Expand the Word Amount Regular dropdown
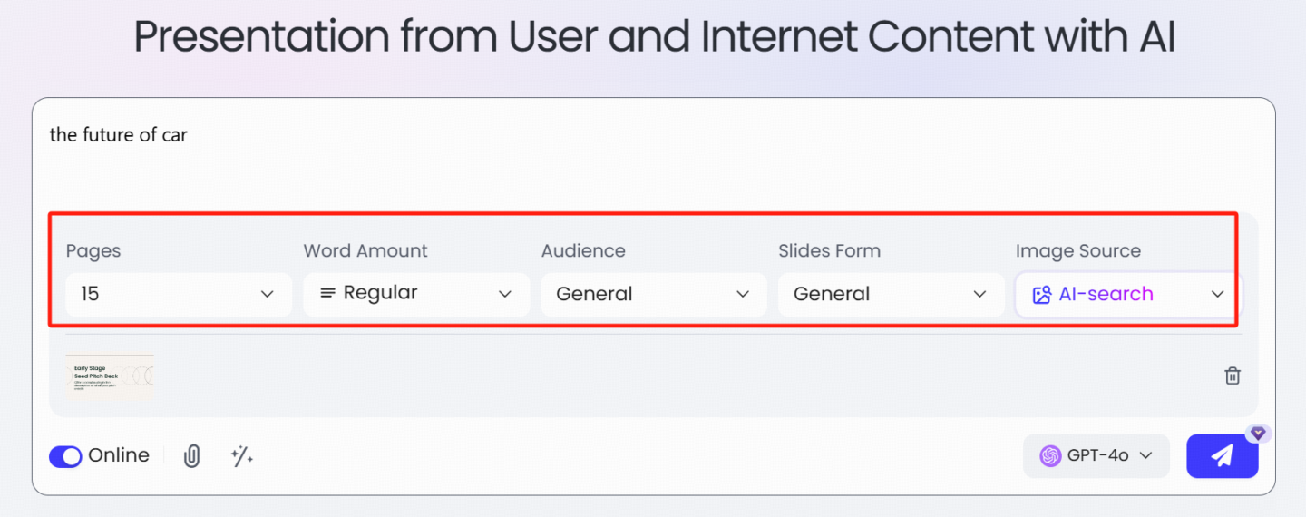The height and width of the screenshot is (517, 1306). (x=416, y=294)
